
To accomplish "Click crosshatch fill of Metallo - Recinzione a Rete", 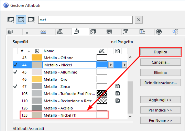I will [x=102, y=101].
